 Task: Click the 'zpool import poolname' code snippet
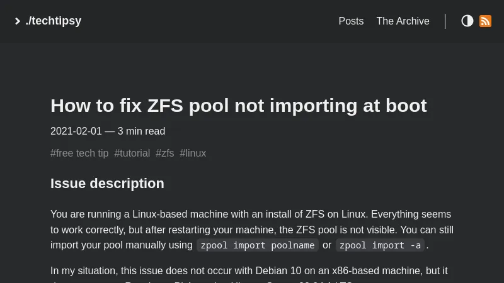pos(257,245)
